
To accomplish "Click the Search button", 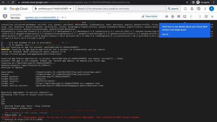I will pyautogui.click(x=173, y=9).
